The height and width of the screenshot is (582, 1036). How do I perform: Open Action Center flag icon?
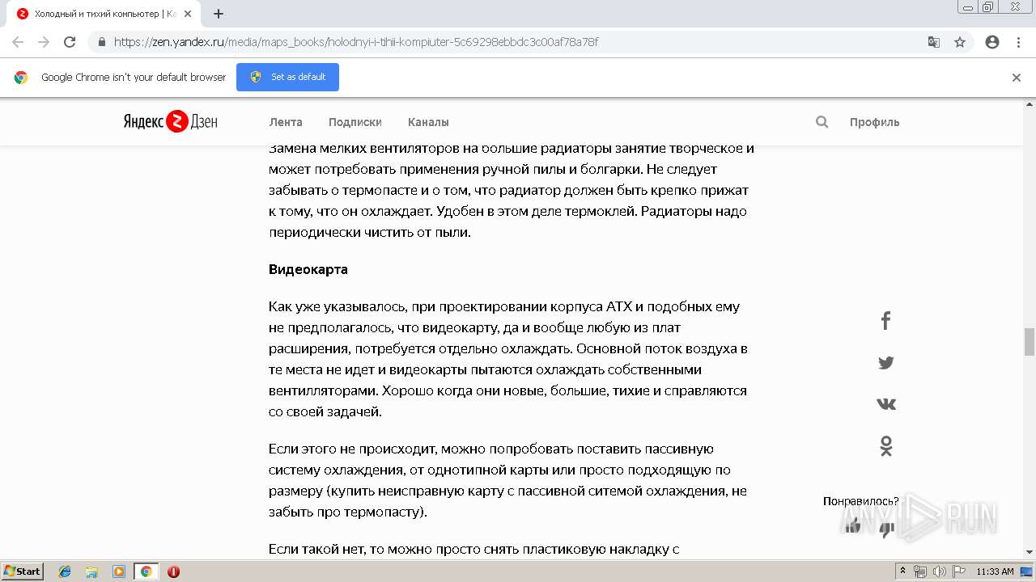tap(958, 571)
